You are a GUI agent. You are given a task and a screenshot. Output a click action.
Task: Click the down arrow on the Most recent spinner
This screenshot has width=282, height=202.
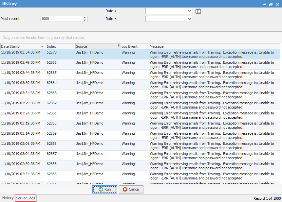click(x=85, y=20)
